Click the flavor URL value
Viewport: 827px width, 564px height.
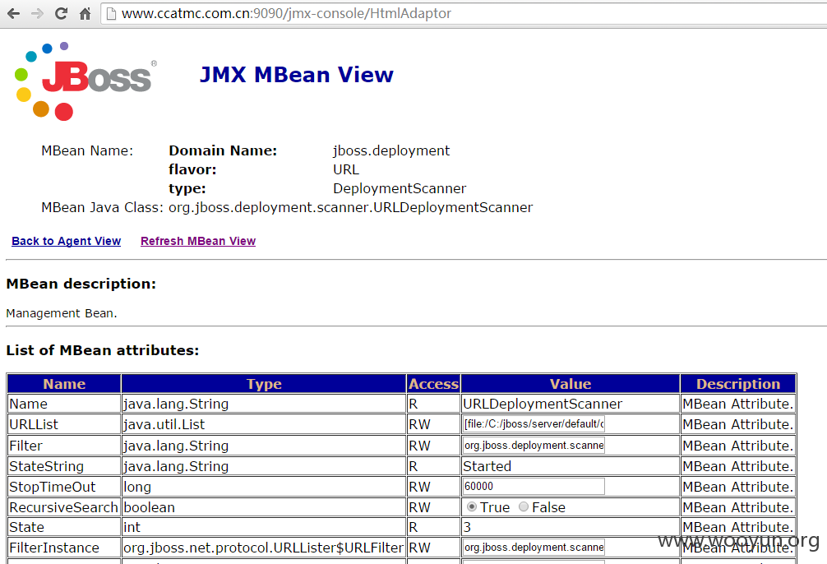click(x=346, y=170)
